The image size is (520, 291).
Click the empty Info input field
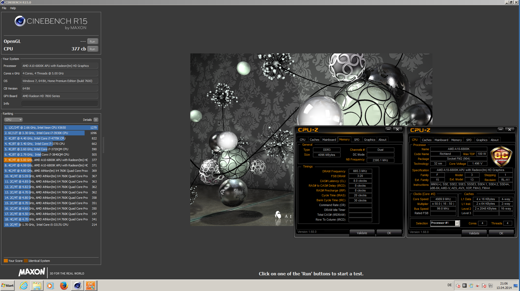59,104
